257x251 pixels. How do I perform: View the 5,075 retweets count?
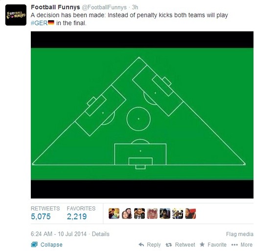pos(41,217)
